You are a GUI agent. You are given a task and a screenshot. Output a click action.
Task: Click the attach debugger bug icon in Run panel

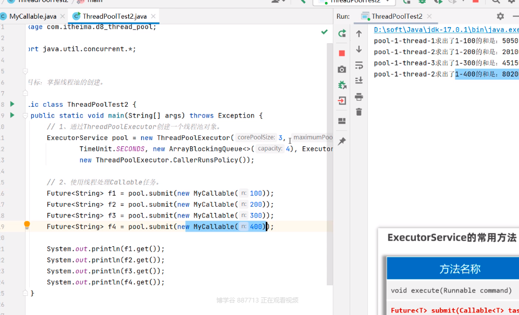(342, 85)
